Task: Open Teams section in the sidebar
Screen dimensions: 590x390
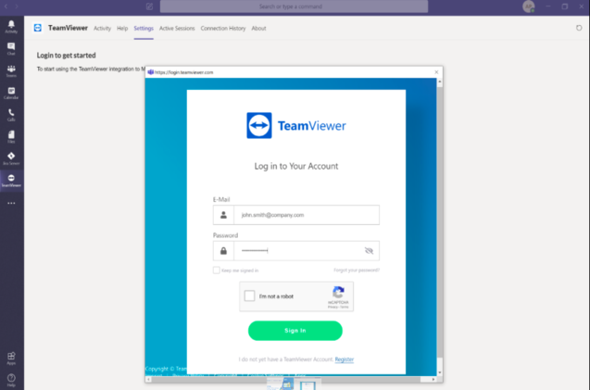Action: coord(11,70)
